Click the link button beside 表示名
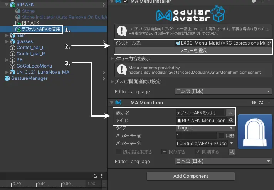274x190 pixels. pyautogui.click(x=230, y=113)
